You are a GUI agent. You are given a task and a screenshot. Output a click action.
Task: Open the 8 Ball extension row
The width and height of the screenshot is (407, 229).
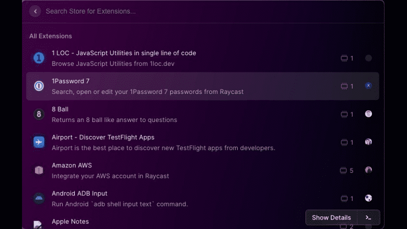(203, 114)
